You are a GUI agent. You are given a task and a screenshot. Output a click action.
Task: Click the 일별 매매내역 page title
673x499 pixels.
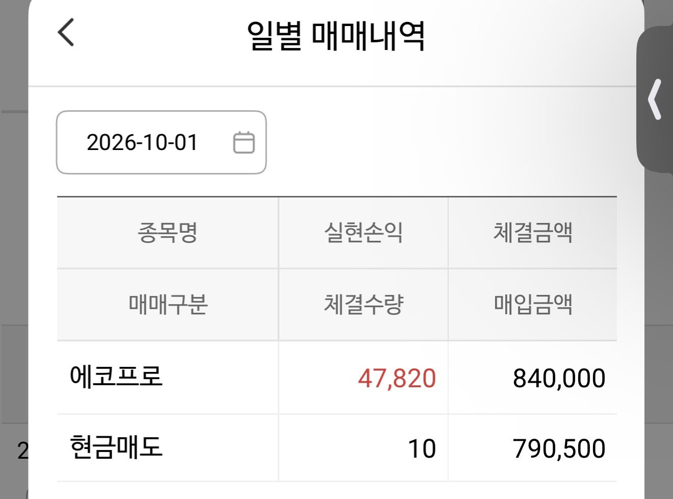[x=336, y=36]
